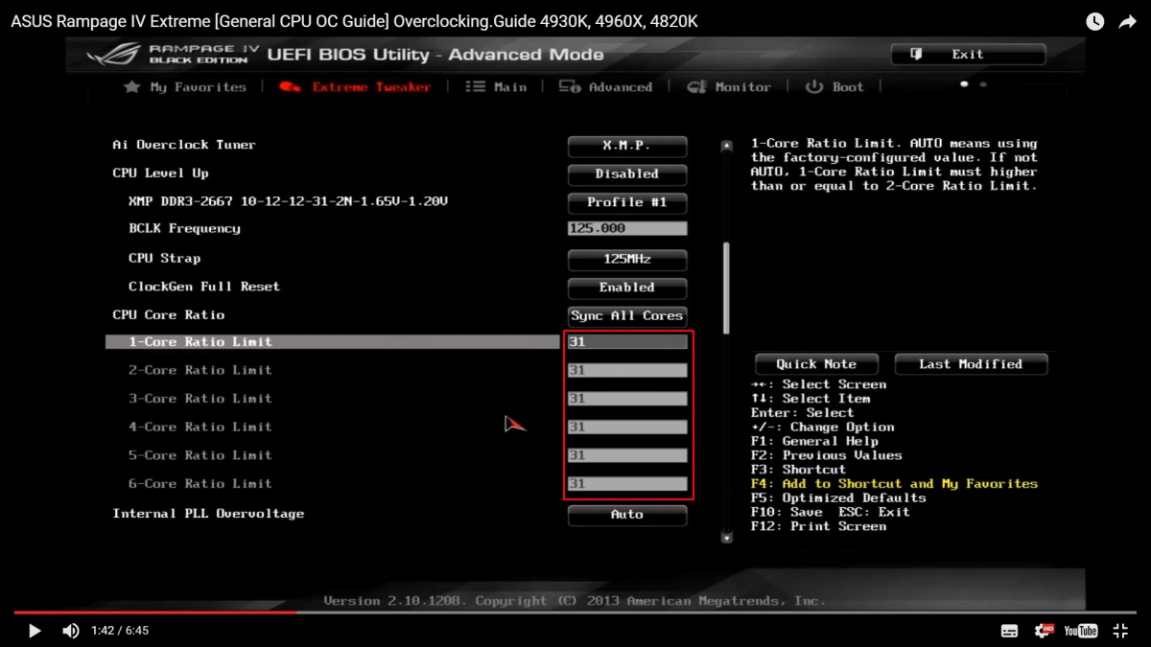Exit full screen mode
The image size is (1151, 647).
pos(1119,630)
